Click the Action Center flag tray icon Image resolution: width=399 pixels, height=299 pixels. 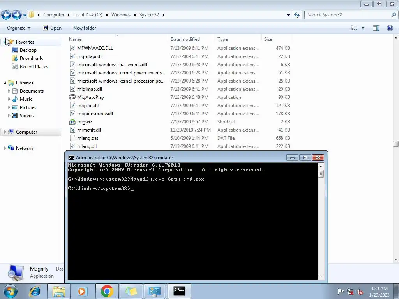(x=341, y=292)
